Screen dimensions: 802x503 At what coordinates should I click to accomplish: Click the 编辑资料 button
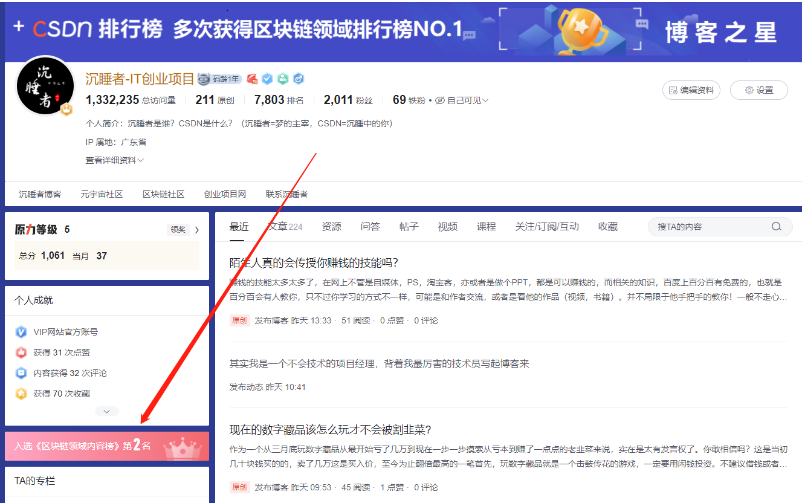click(691, 90)
